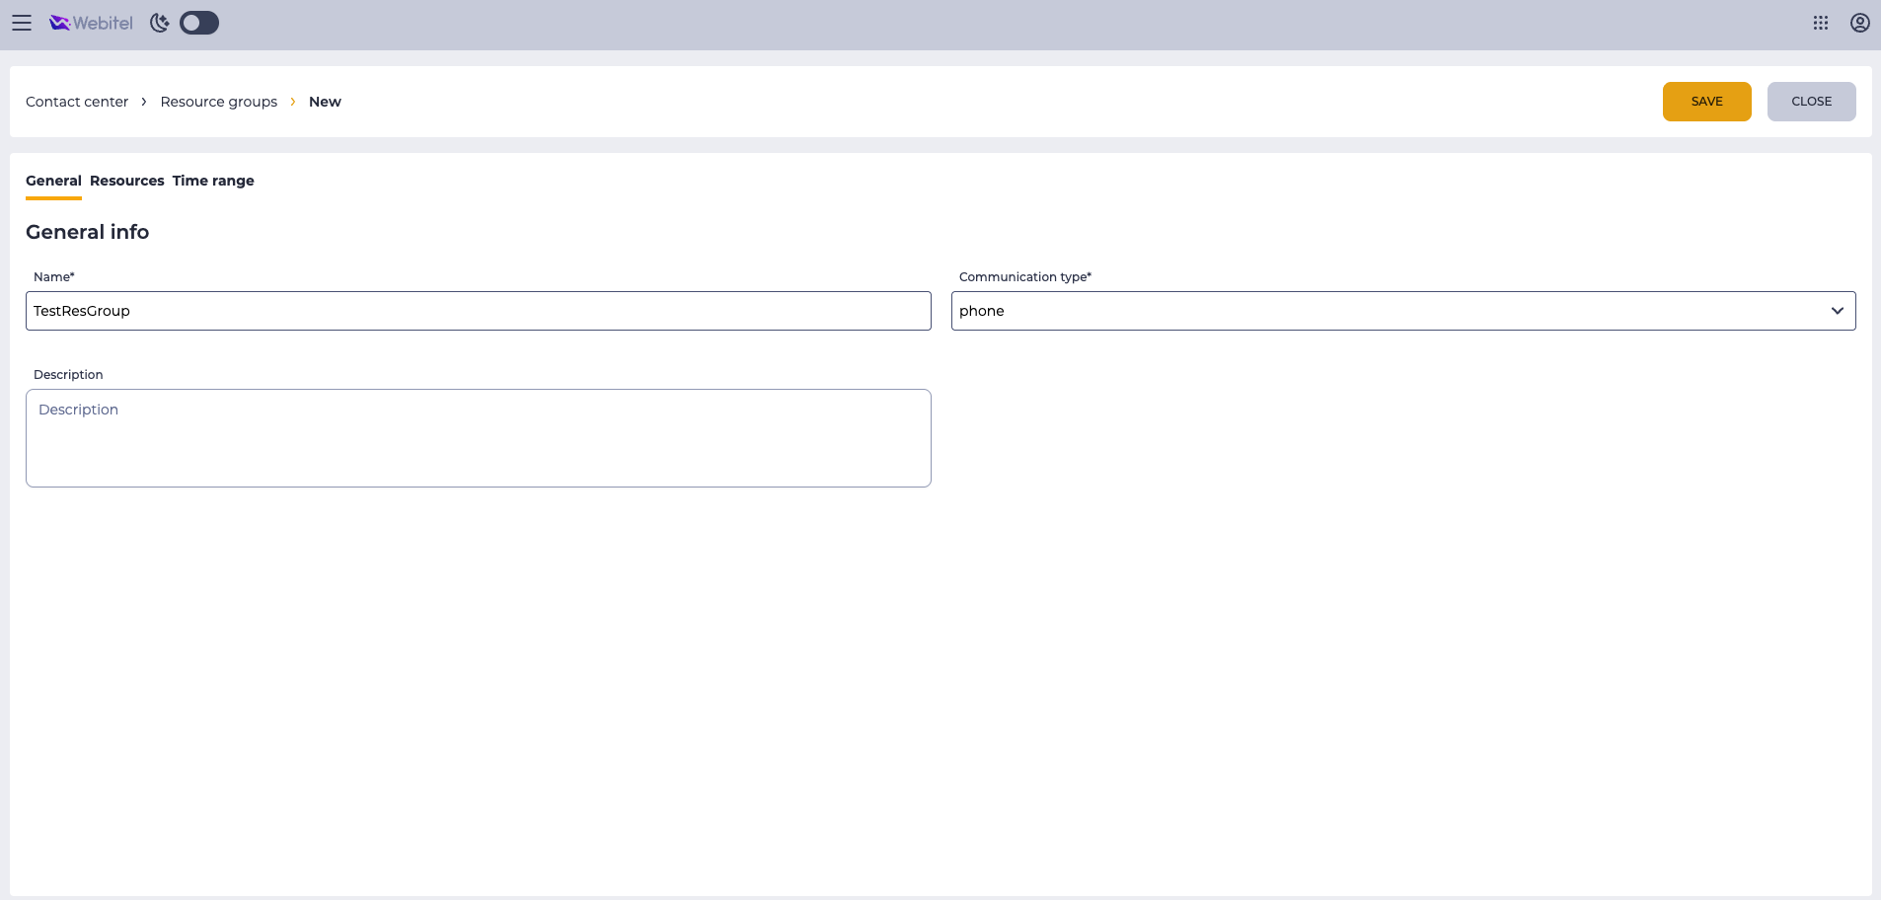Save the new resource group

[x=1706, y=102]
